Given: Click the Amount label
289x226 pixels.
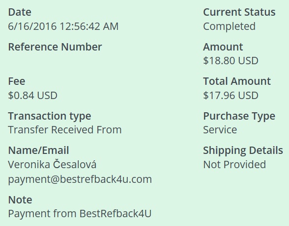Looking at the screenshot, I should pos(223,47).
